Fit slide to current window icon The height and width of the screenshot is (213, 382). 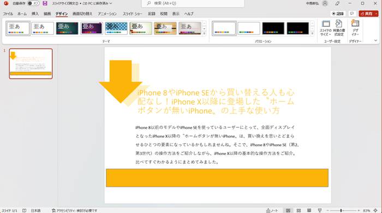pyautogui.click(x=375, y=211)
